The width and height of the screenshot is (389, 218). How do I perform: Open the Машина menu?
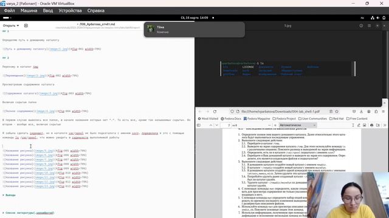pyautogui.click(x=29, y=11)
